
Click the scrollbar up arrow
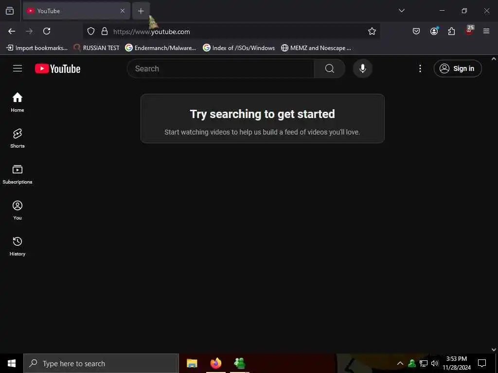click(x=494, y=59)
